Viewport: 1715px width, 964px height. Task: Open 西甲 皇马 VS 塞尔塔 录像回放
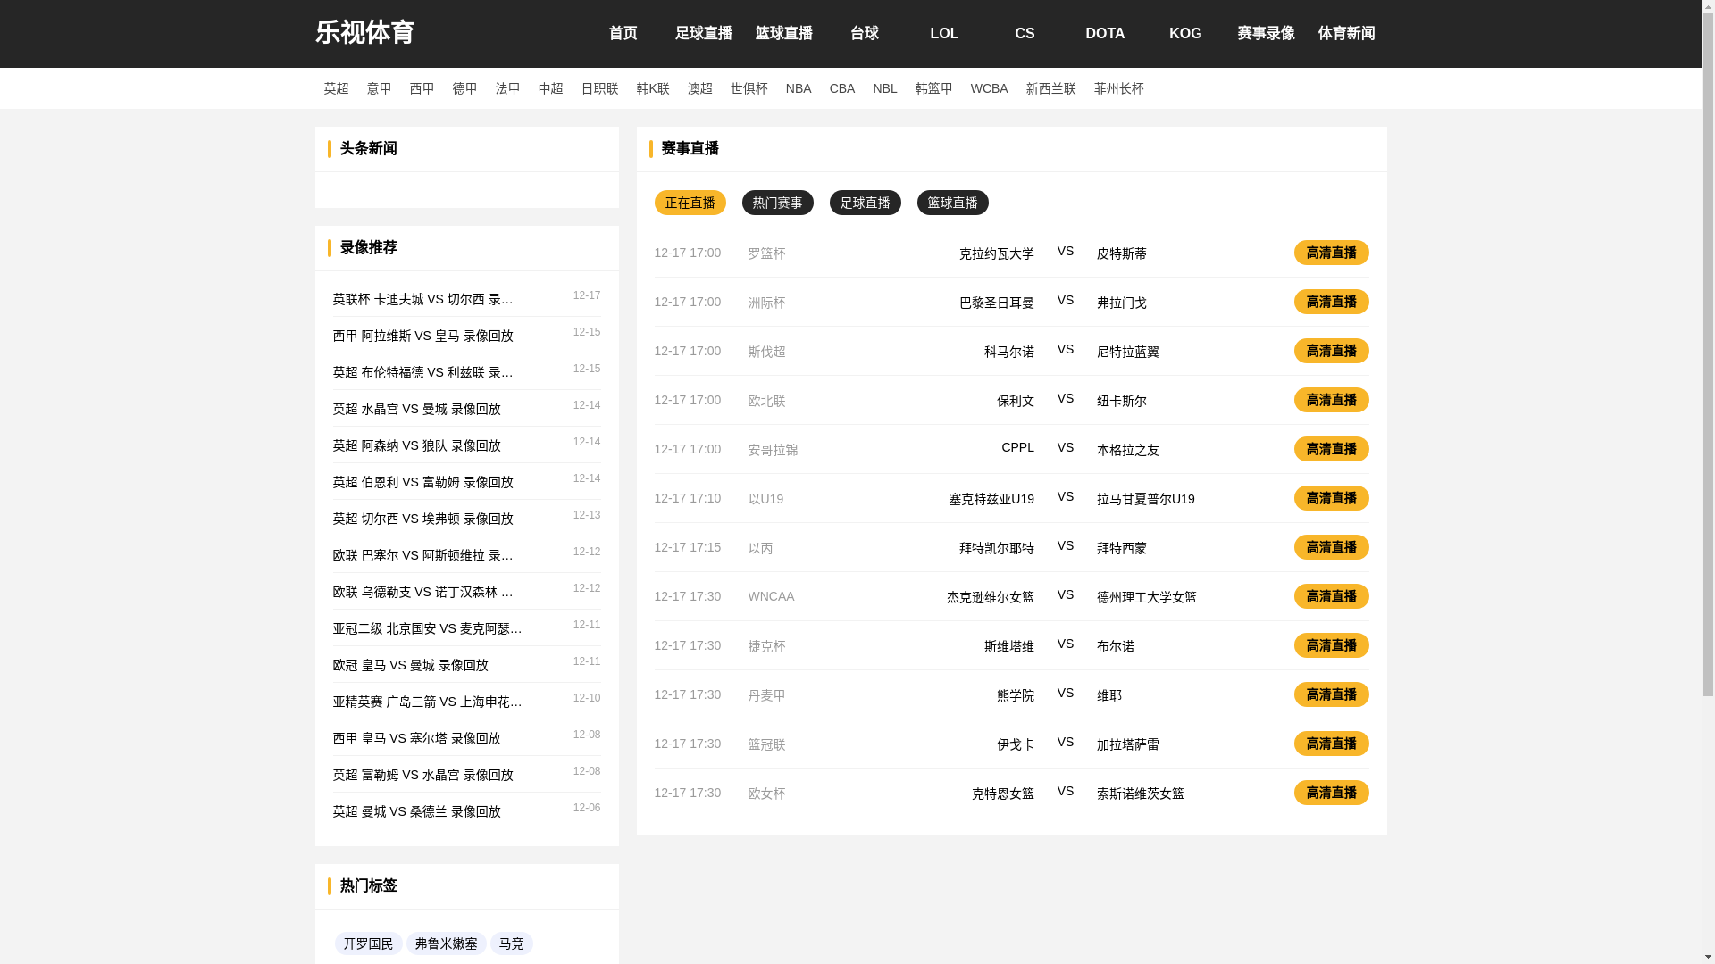pos(417,738)
